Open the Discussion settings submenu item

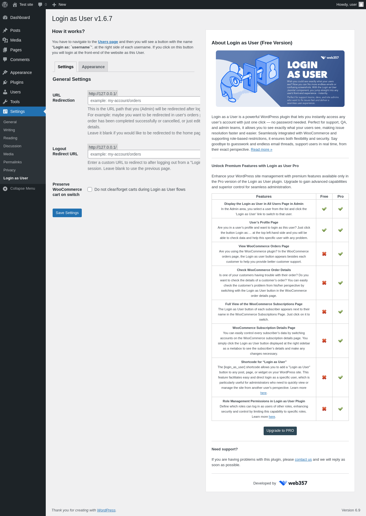(x=12, y=146)
